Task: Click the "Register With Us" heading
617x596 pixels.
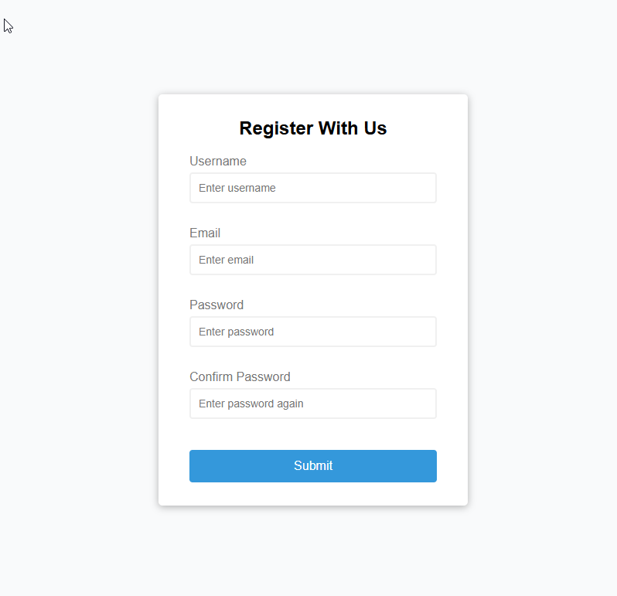Action: [x=312, y=128]
